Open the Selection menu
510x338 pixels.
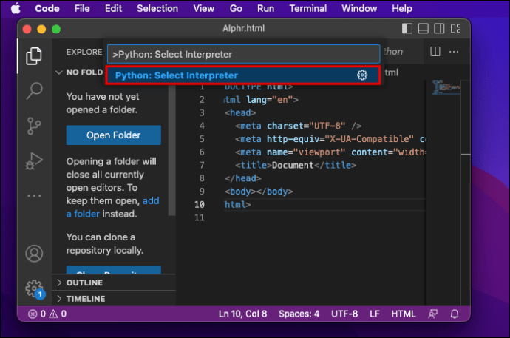click(x=157, y=8)
